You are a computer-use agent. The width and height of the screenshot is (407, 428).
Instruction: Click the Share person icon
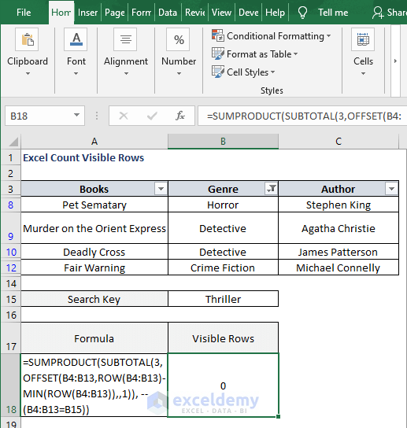378,13
